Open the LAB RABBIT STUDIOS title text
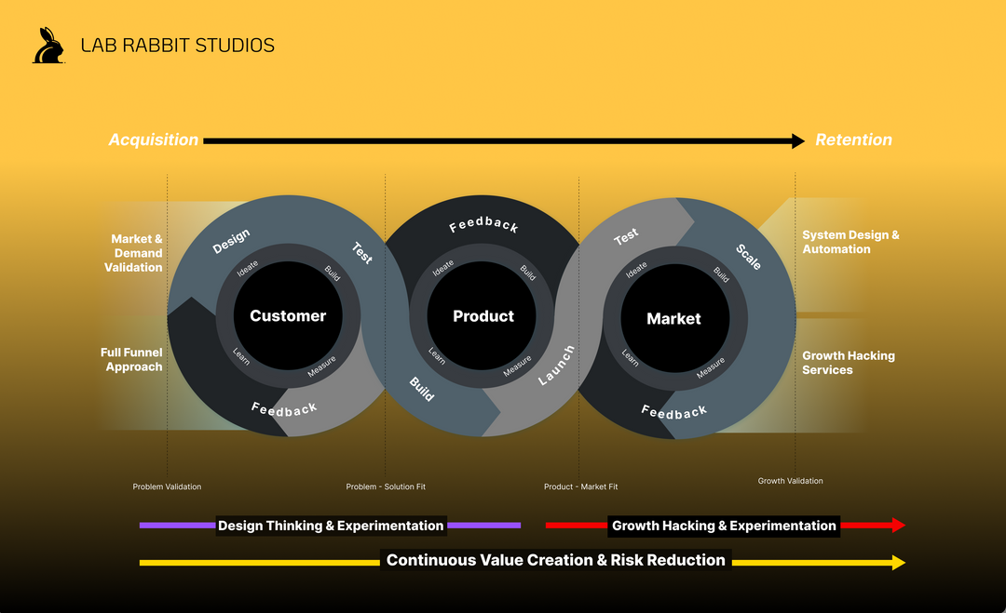The height and width of the screenshot is (613, 1006). pyautogui.click(x=177, y=46)
